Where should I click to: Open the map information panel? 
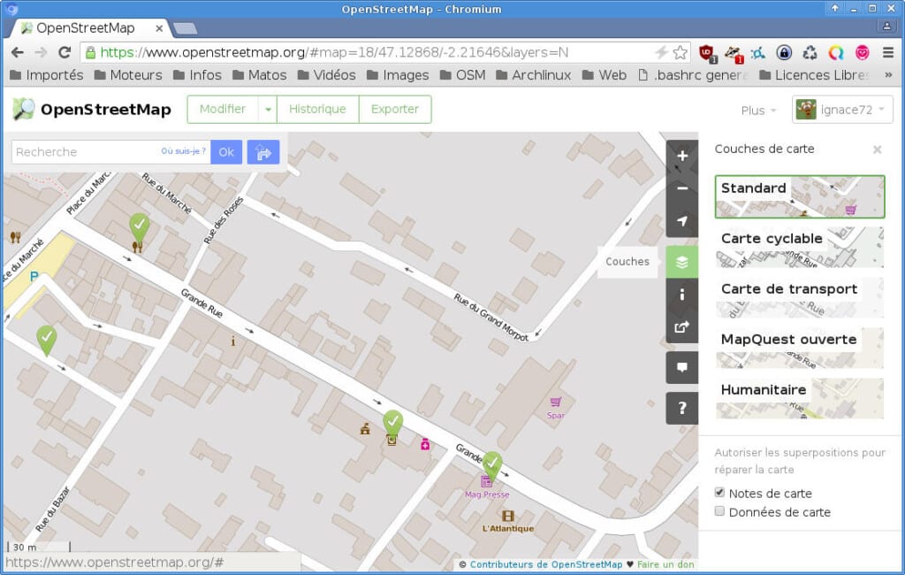pyautogui.click(x=681, y=295)
